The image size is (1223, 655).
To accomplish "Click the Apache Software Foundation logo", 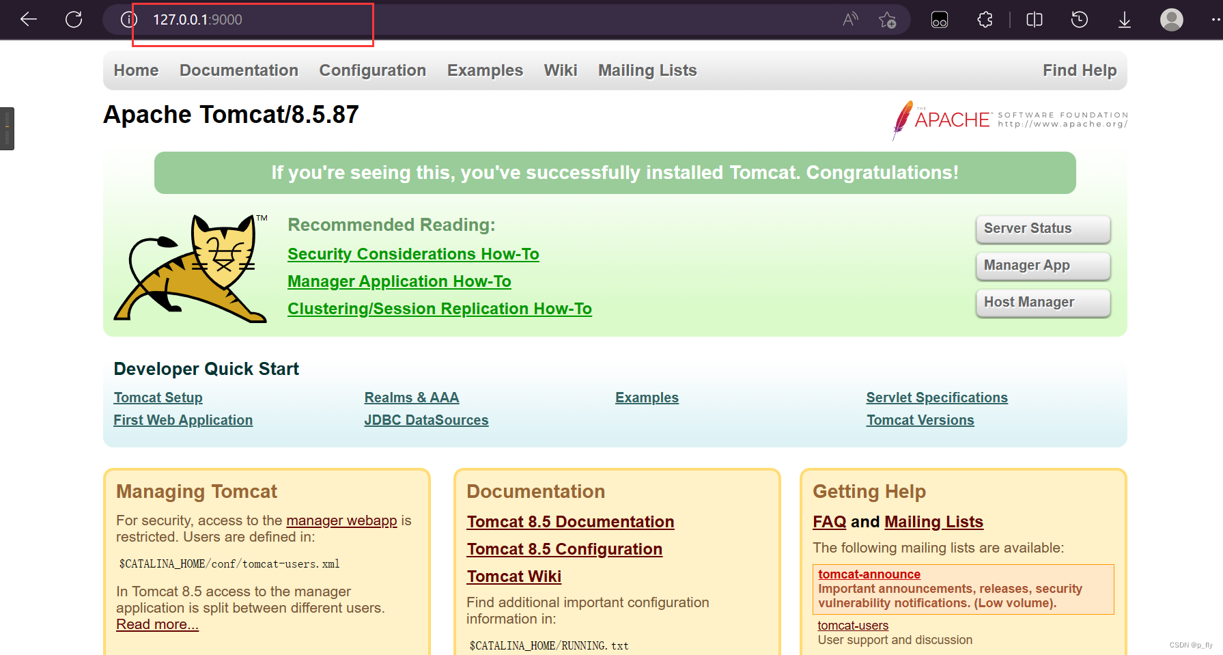I will 1010,120.
